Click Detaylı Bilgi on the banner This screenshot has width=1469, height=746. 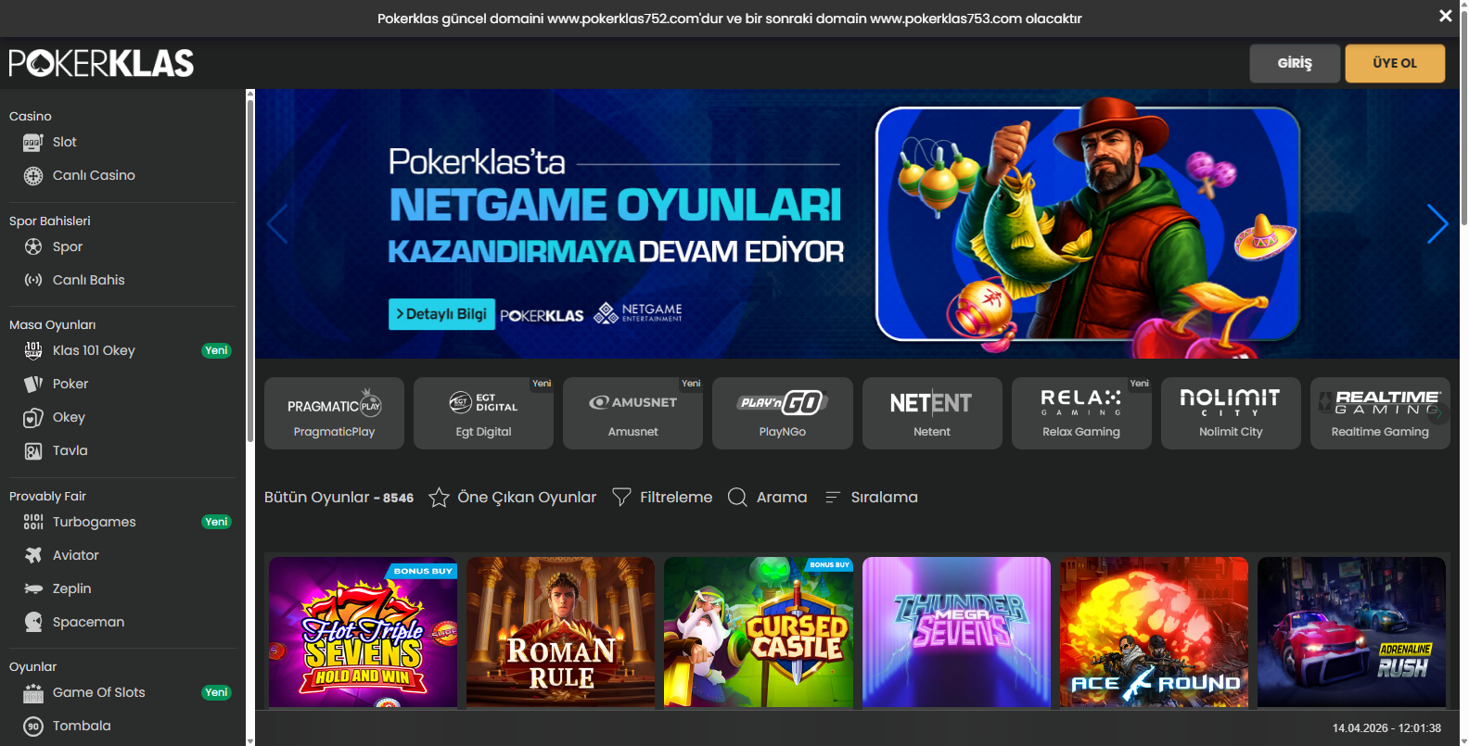tap(441, 314)
